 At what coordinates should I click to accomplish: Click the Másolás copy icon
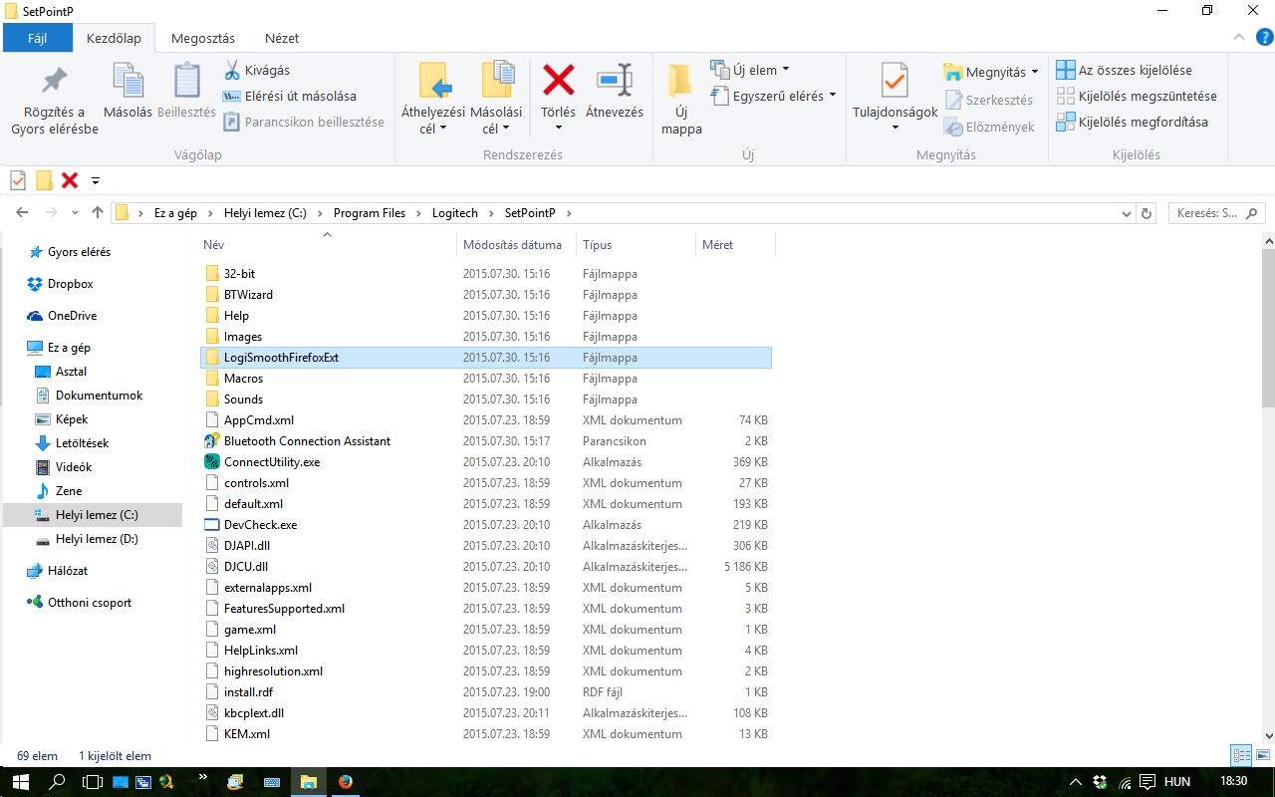128,82
